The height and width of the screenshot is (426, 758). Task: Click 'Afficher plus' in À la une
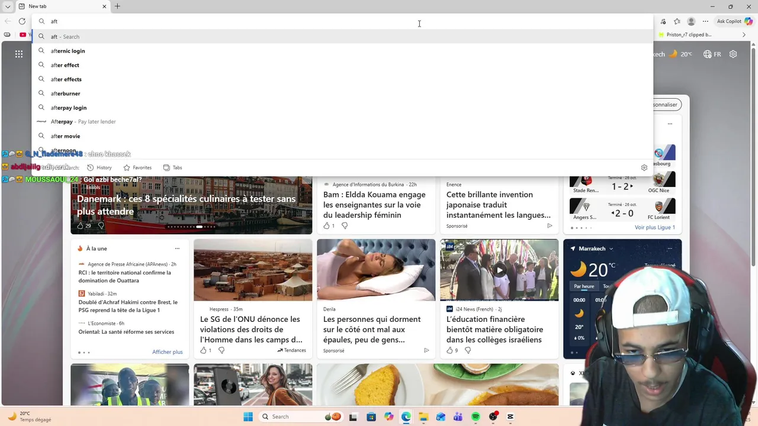point(167,352)
